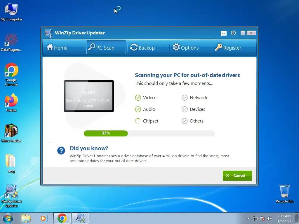Cancel the driver scan
299x224 pixels.
237,175
